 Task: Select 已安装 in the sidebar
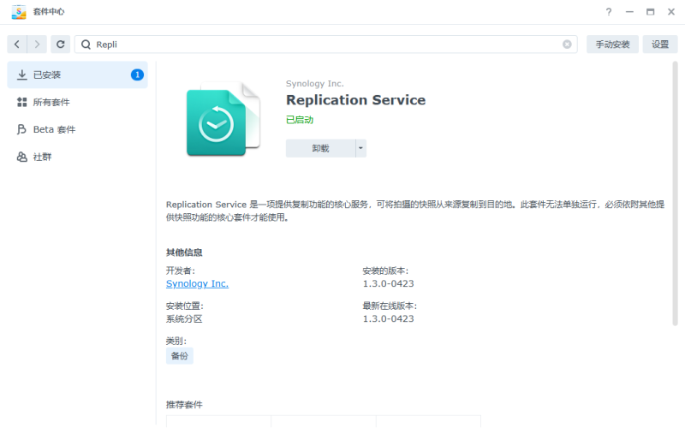click(77, 74)
